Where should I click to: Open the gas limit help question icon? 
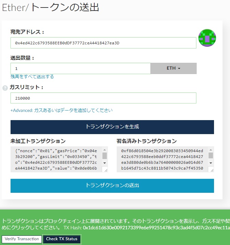point(5,88)
